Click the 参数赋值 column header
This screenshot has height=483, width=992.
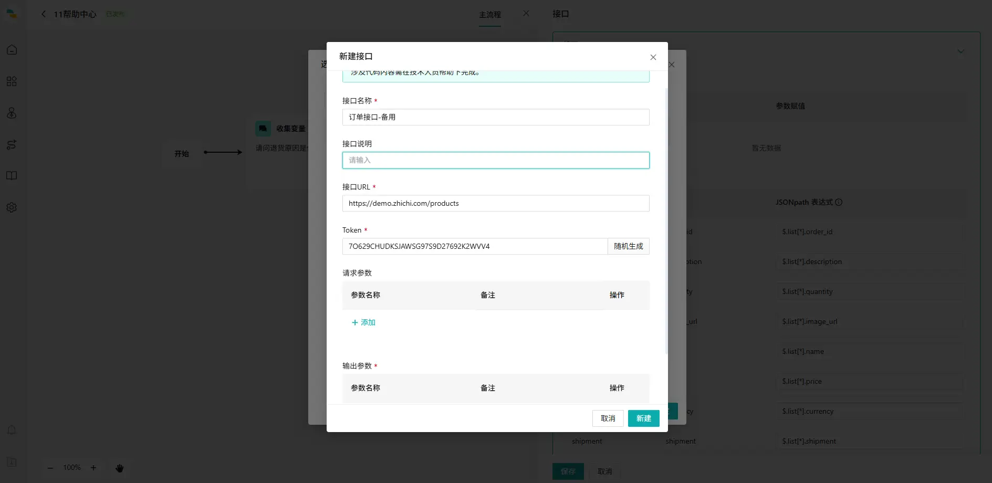(790, 106)
